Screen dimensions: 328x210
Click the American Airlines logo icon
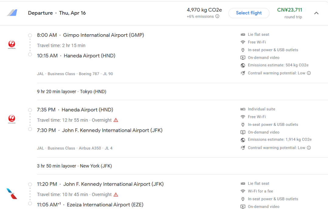[12, 194]
